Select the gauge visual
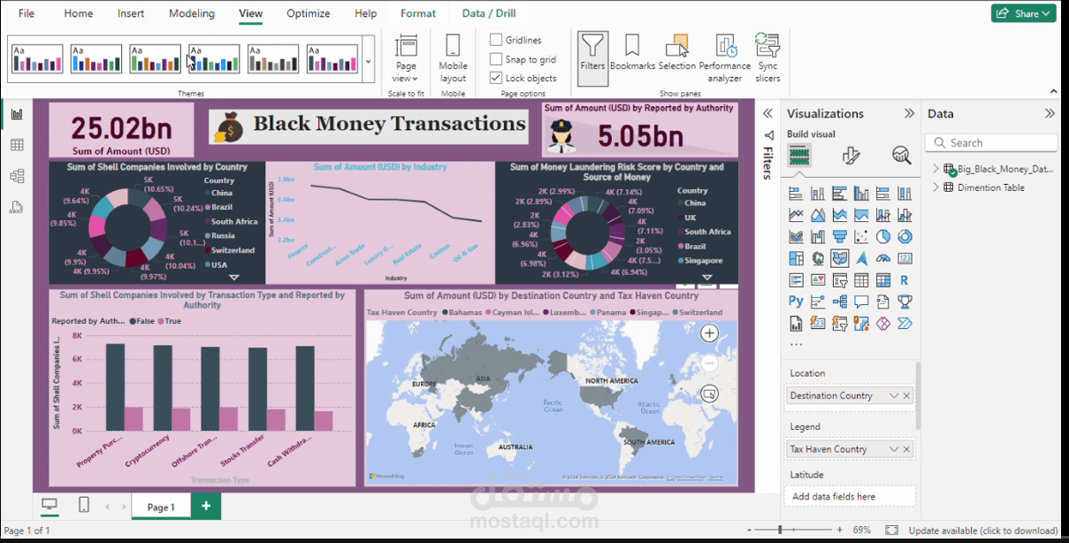This screenshot has height=543, width=1069. click(x=883, y=258)
